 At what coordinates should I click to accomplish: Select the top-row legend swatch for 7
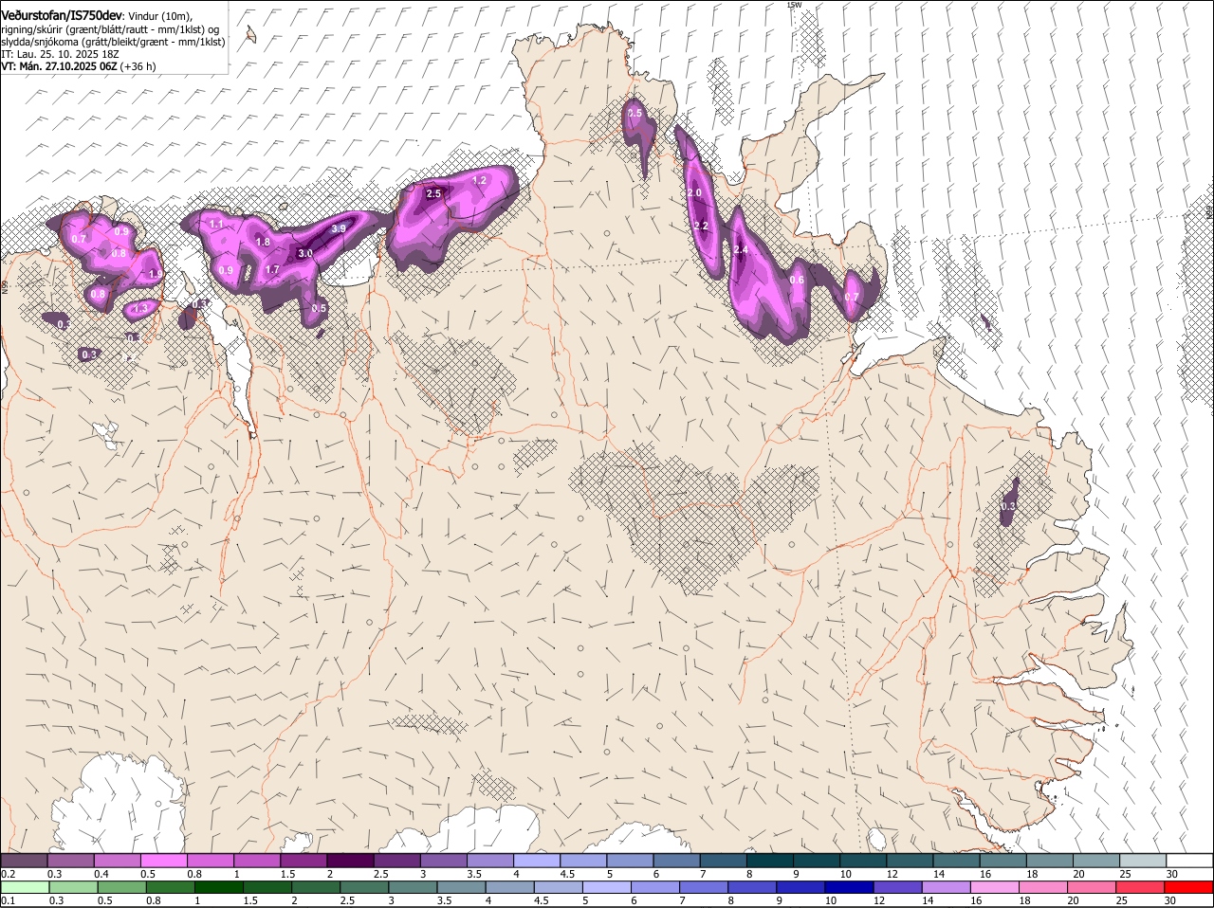[x=724, y=860]
